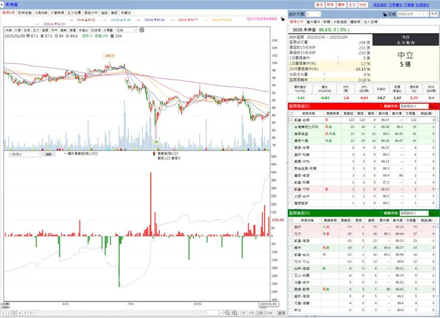The image size is (440, 318).
Task: Open the dropdown at lower chart top-left
Action: point(25,155)
